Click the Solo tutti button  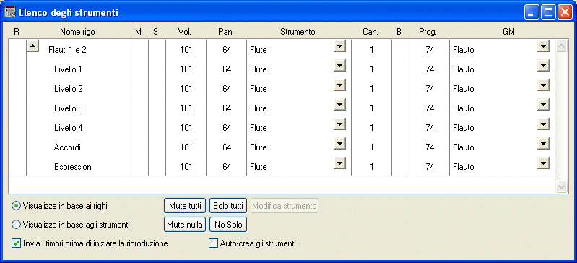pyautogui.click(x=228, y=206)
